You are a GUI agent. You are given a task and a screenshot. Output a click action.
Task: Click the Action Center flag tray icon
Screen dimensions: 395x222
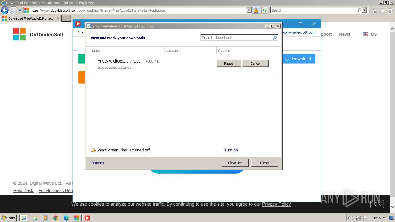tap(365, 218)
